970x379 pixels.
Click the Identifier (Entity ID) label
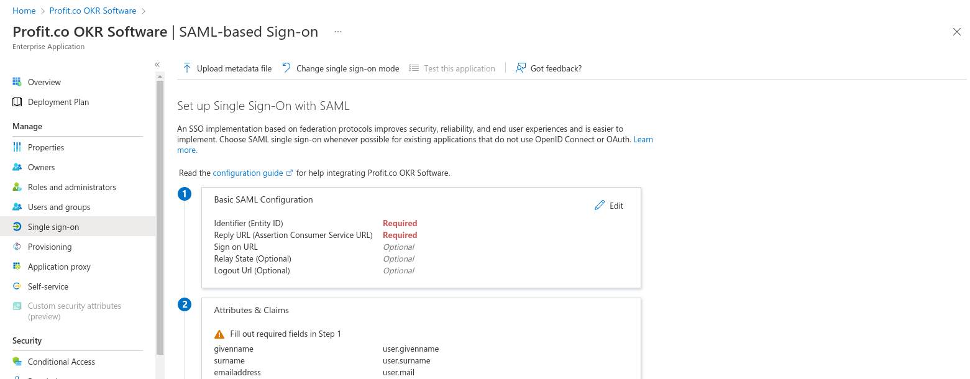(249, 223)
